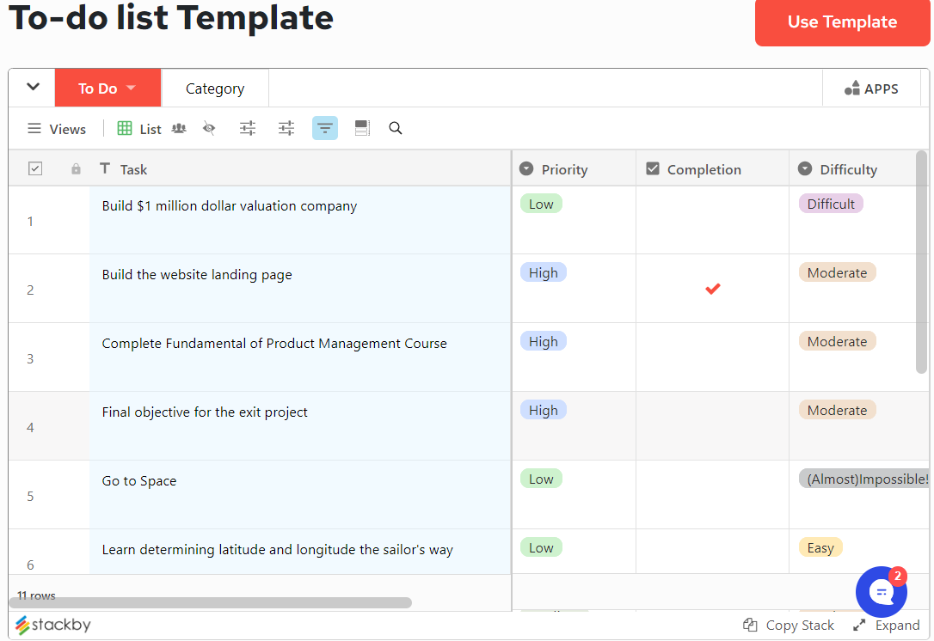Click the Easy difficulty tag
Image resolution: width=934 pixels, height=641 pixels.
click(x=820, y=547)
